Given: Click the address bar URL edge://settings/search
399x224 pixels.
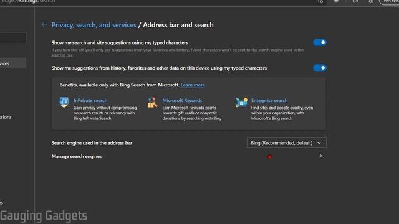Looking at the screenshot, I should tap(28, 1).
